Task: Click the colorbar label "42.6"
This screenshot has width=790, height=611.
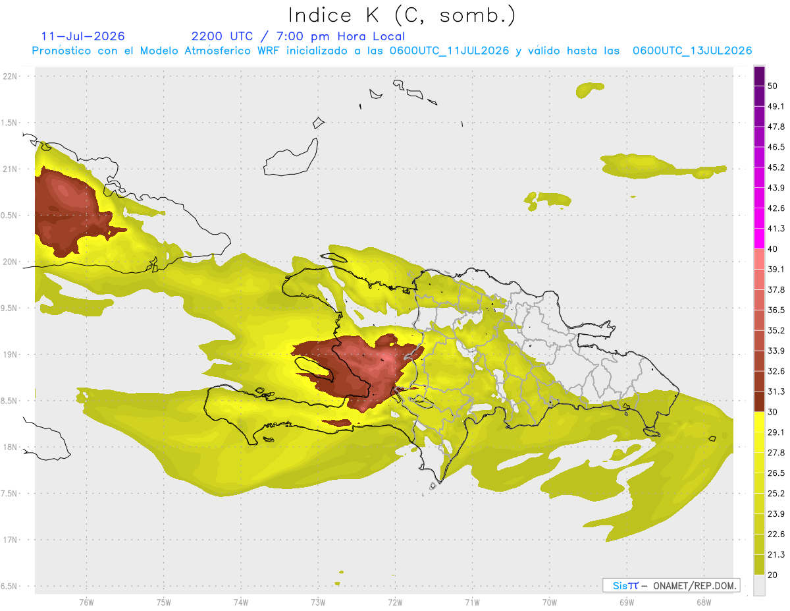Action: (x=776, y=208)
